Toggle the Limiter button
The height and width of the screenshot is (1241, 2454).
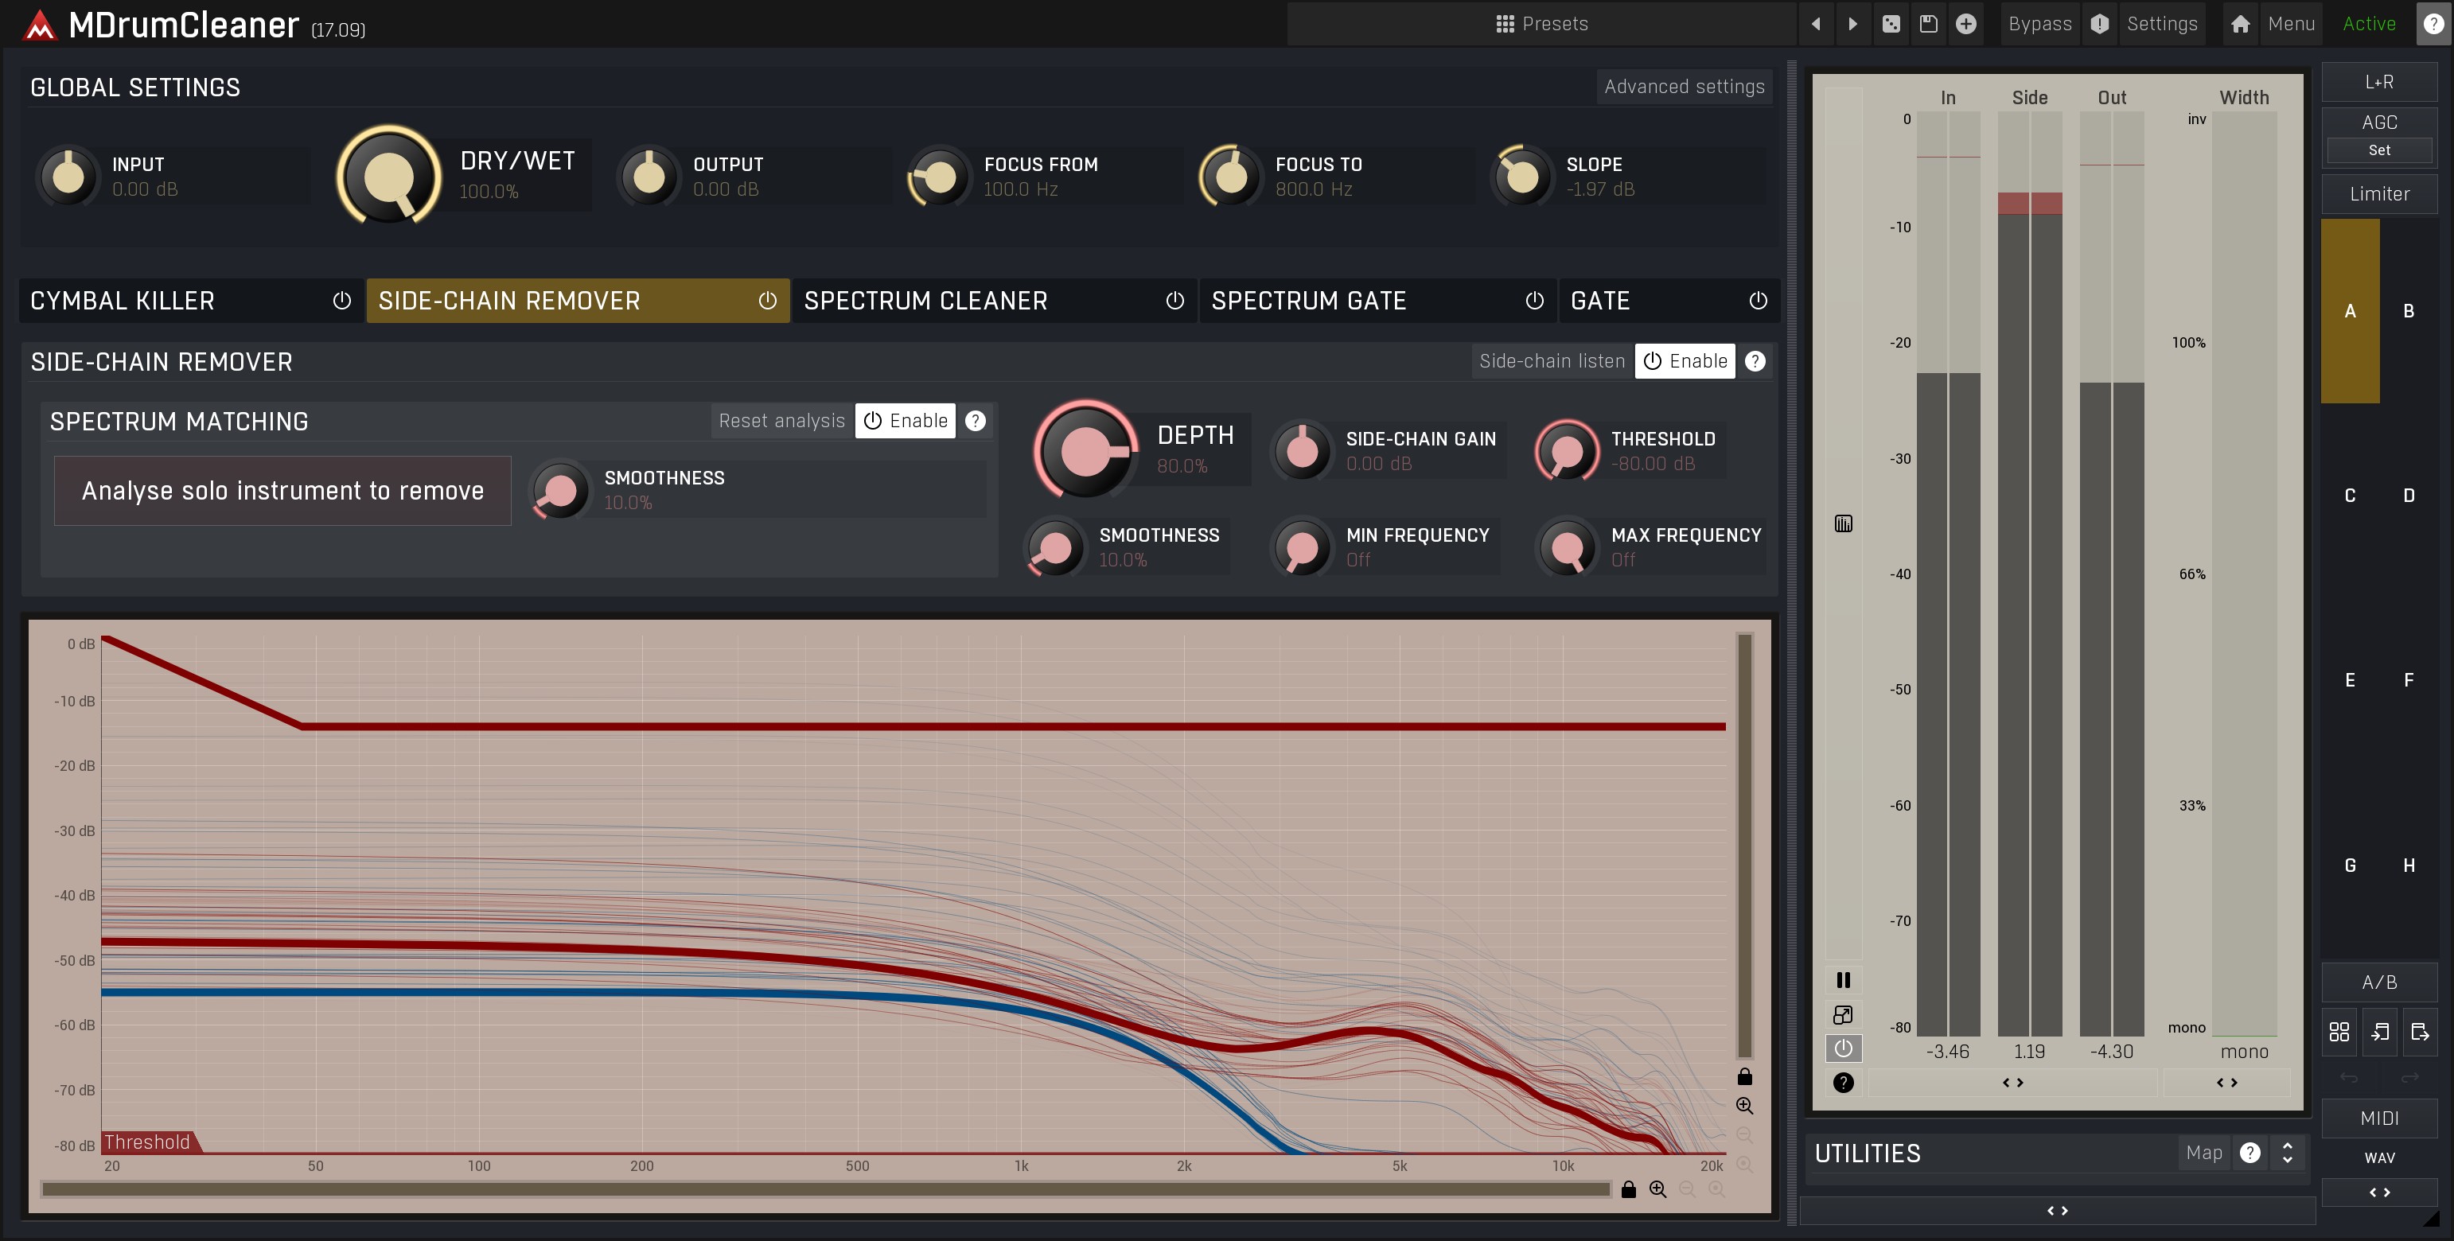pos(2380,194)
